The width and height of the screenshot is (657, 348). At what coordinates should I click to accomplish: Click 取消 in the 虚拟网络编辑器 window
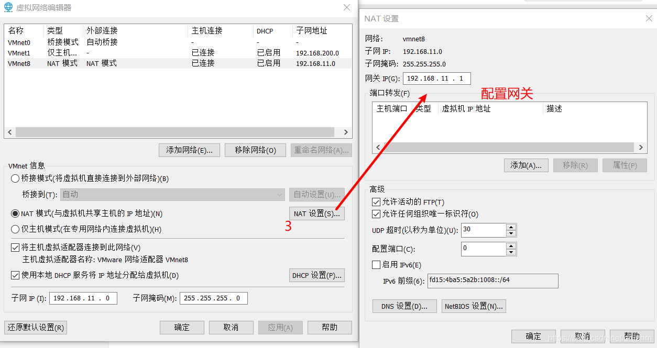231,328
